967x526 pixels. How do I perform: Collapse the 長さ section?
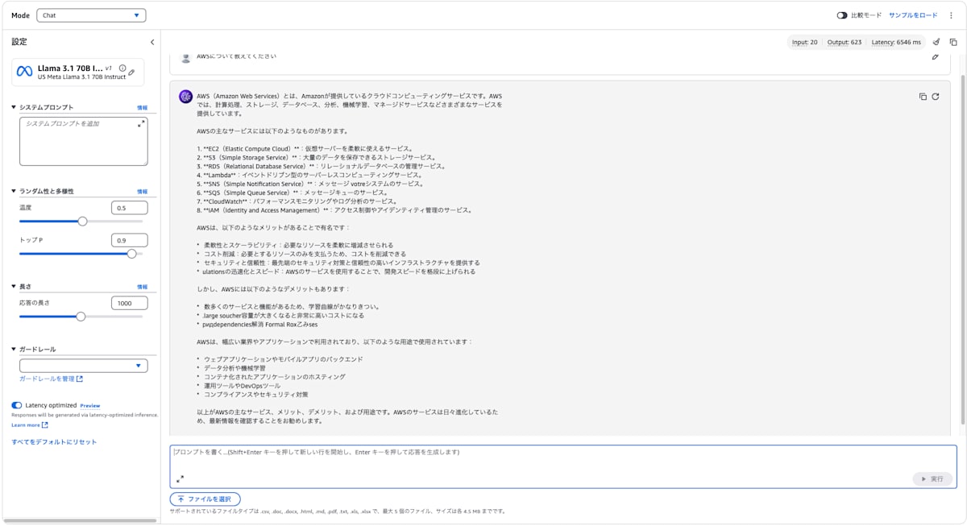(x=15, y=286)
